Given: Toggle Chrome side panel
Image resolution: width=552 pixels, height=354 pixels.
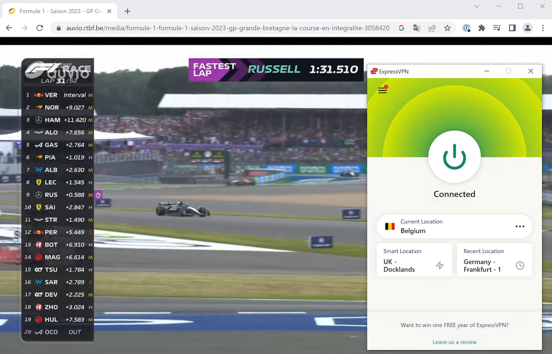Looking at the screenshot, I should (x=512, y=28).
